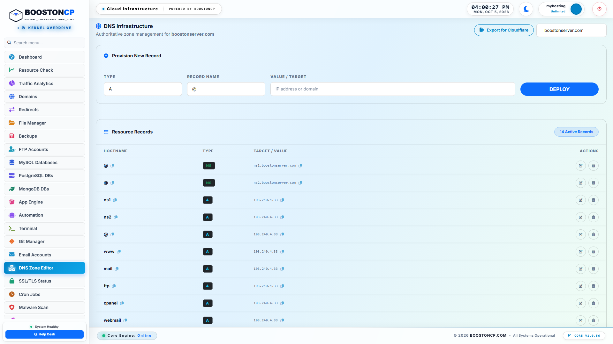The image size is (613, 344).
Task: Copy ns2.boostonserver.com target value
Action: pyautogui.click(x=300, y=183)
